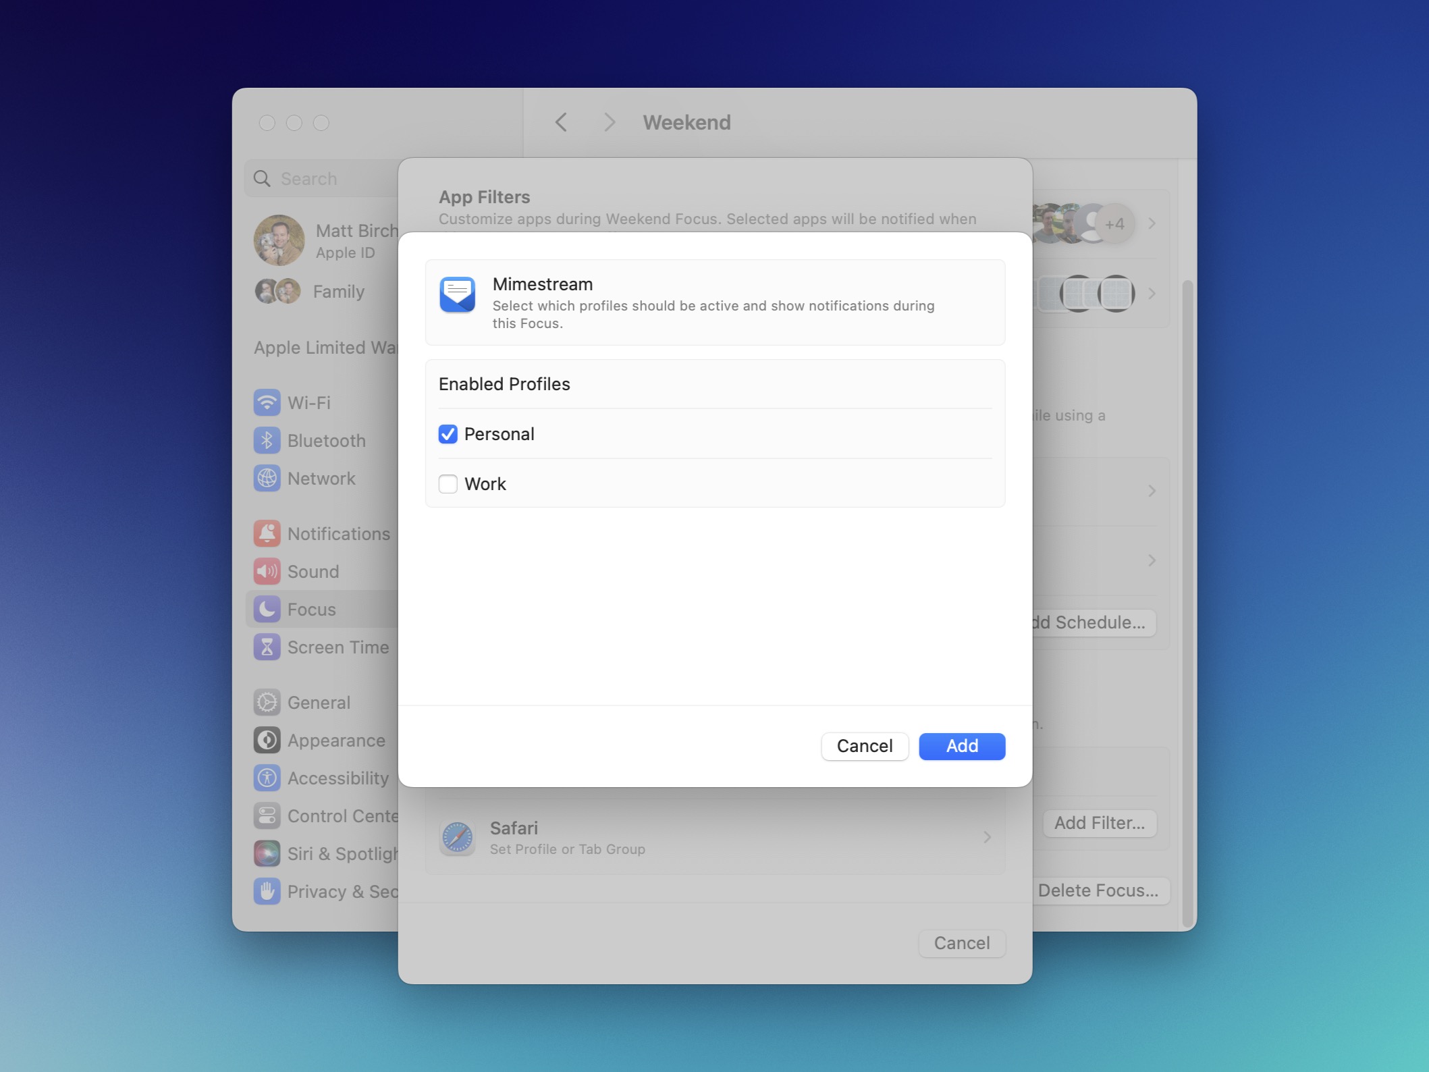Image resolution: width=1429 pixels, height=1072 pixels.
Task: Open Wi-Fi settings icon in sidebar
Action: point(267,402)
